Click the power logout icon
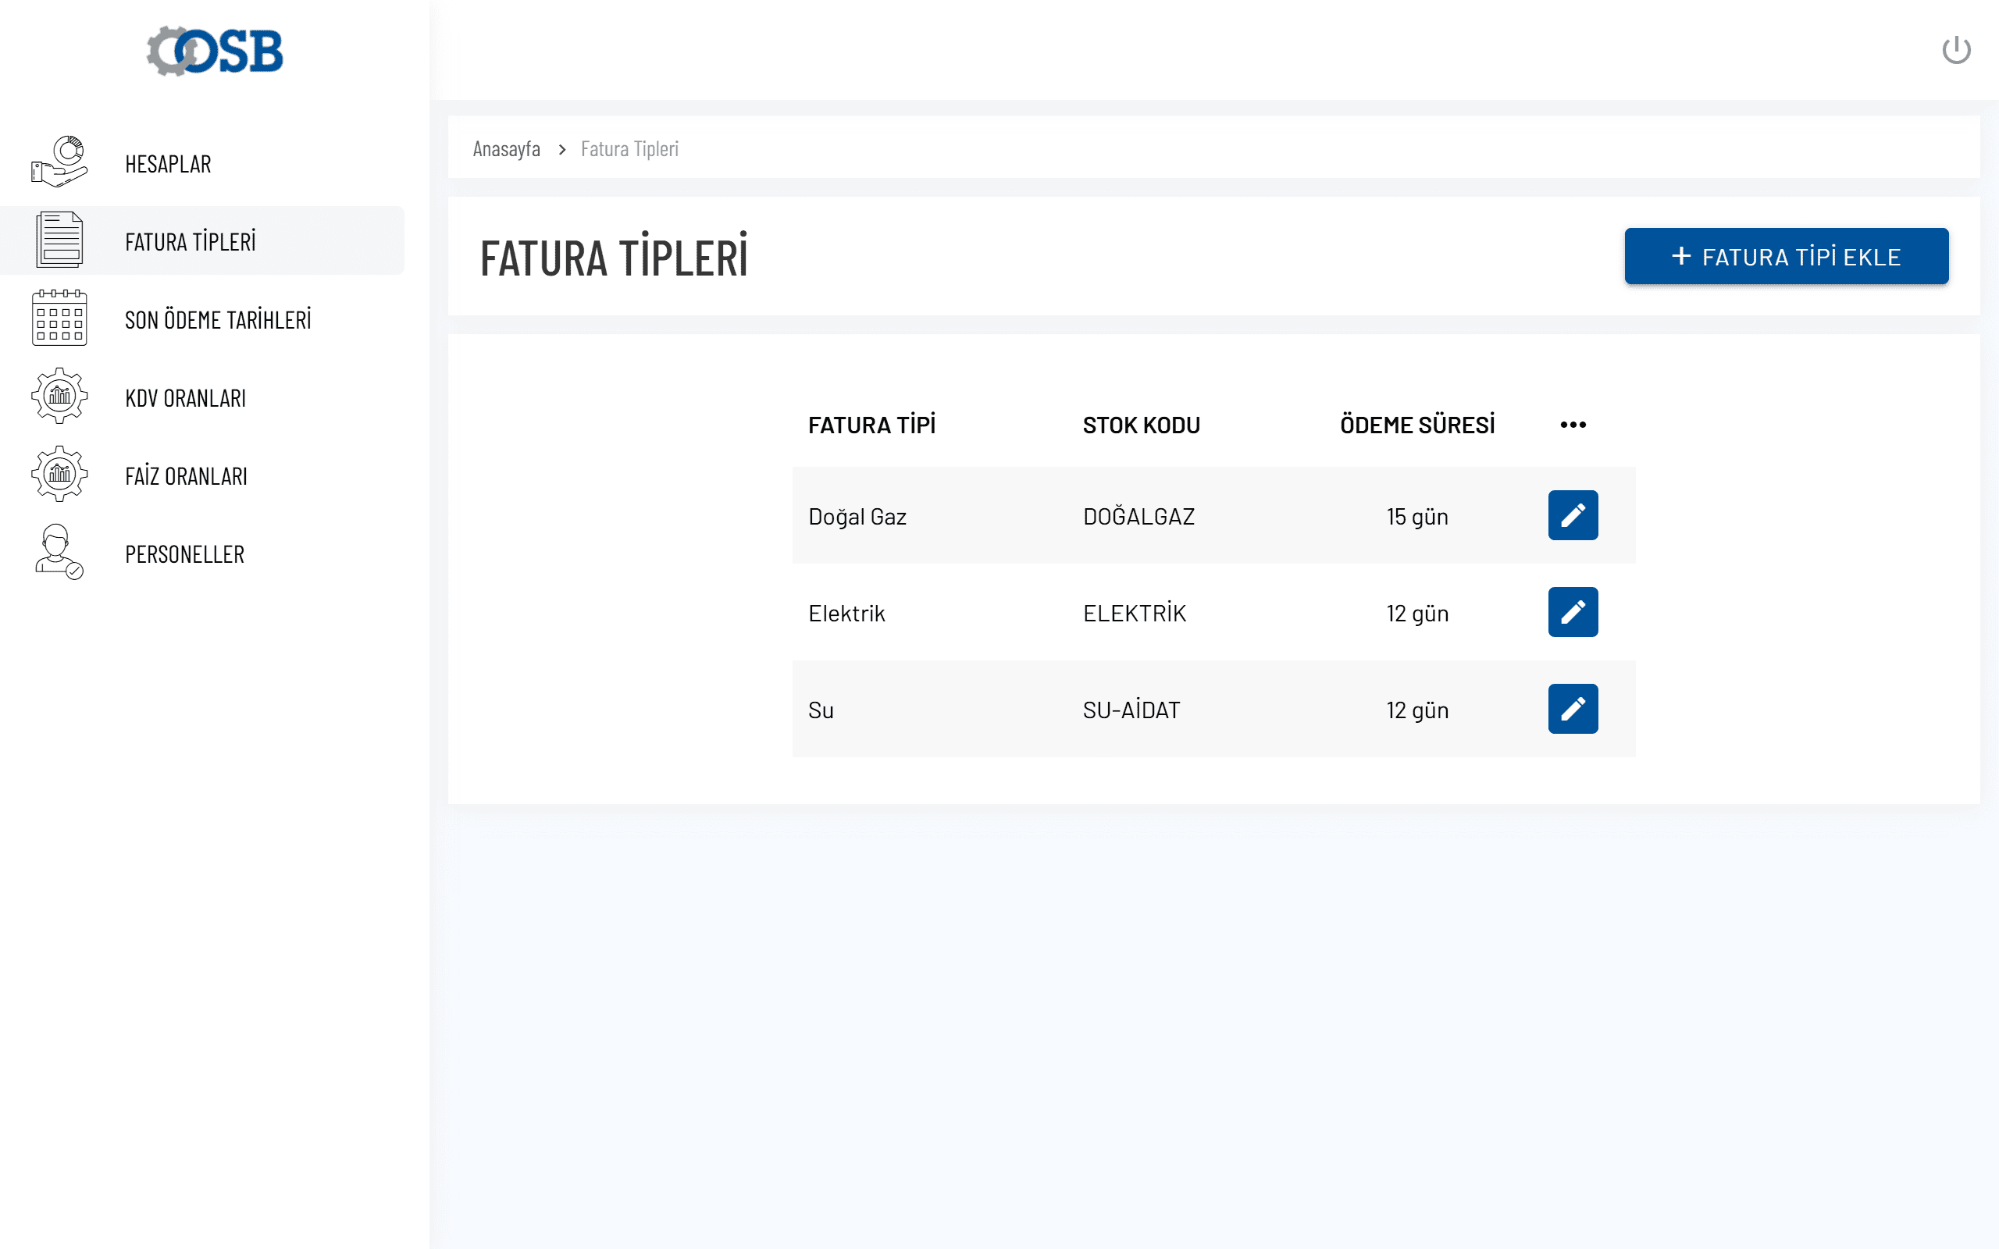 click(1955, 49)
